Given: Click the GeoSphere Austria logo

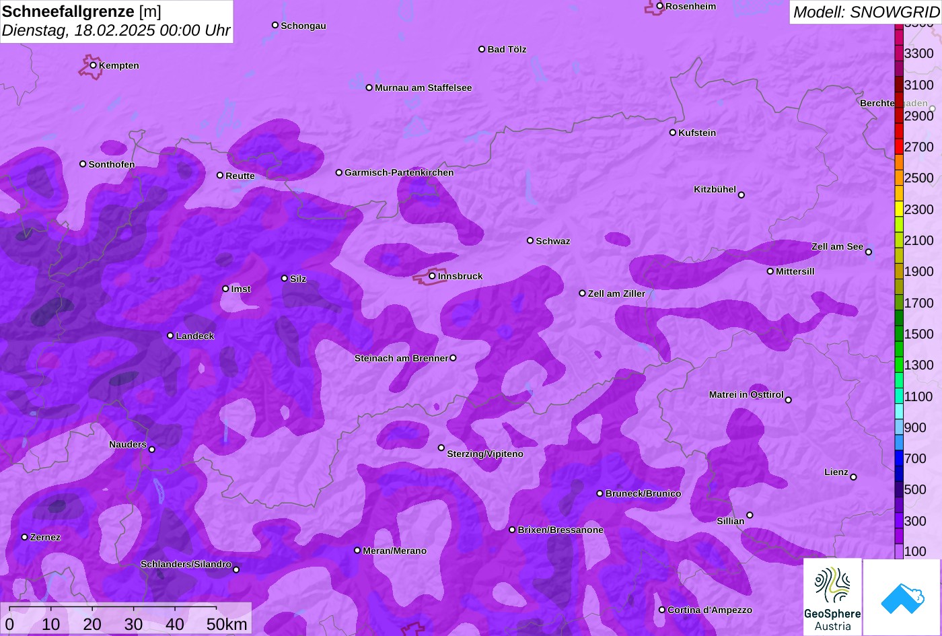Looking at the screenshot, I should 832,597.
